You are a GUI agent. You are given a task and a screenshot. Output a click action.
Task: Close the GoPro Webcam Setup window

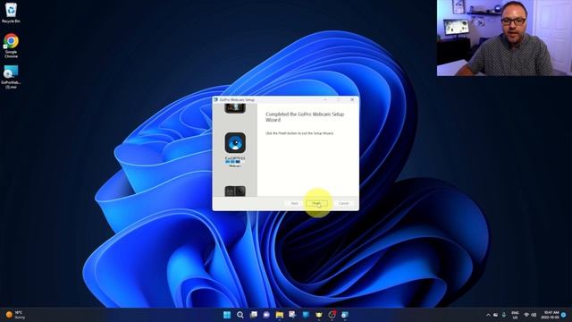coord(352,99)
